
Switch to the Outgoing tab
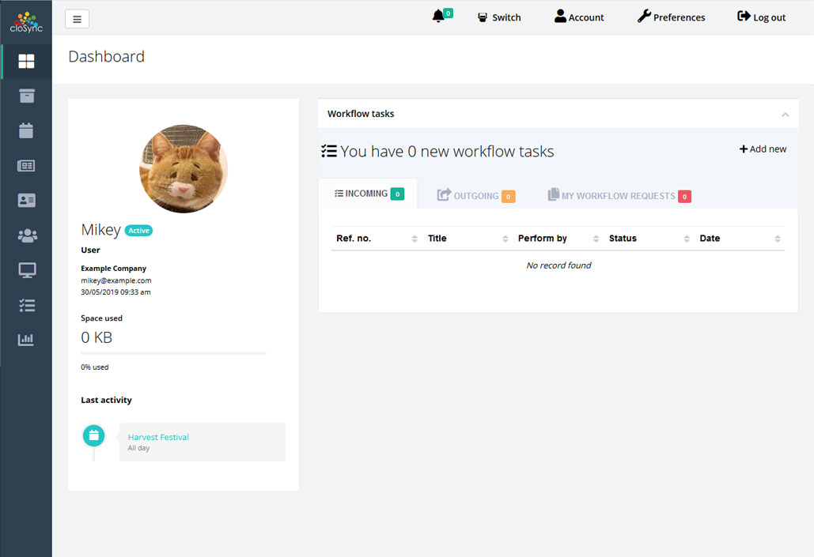[475, 196]
